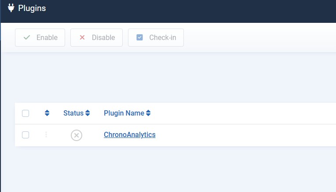Click the blue checkbox icon on Check-in

(x=140, y=38)
